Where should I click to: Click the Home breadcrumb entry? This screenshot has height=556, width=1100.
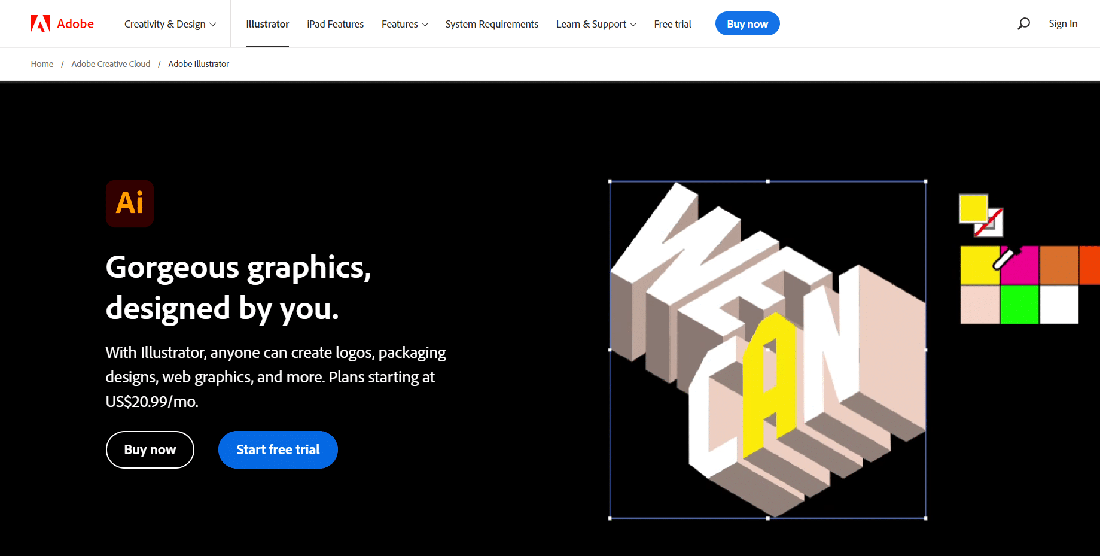tap(42, 63)
